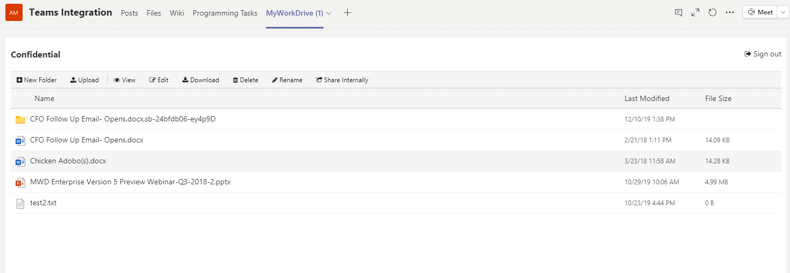
Task: Click the New Folder toolbar button
Action: click(x=37, y=80)
